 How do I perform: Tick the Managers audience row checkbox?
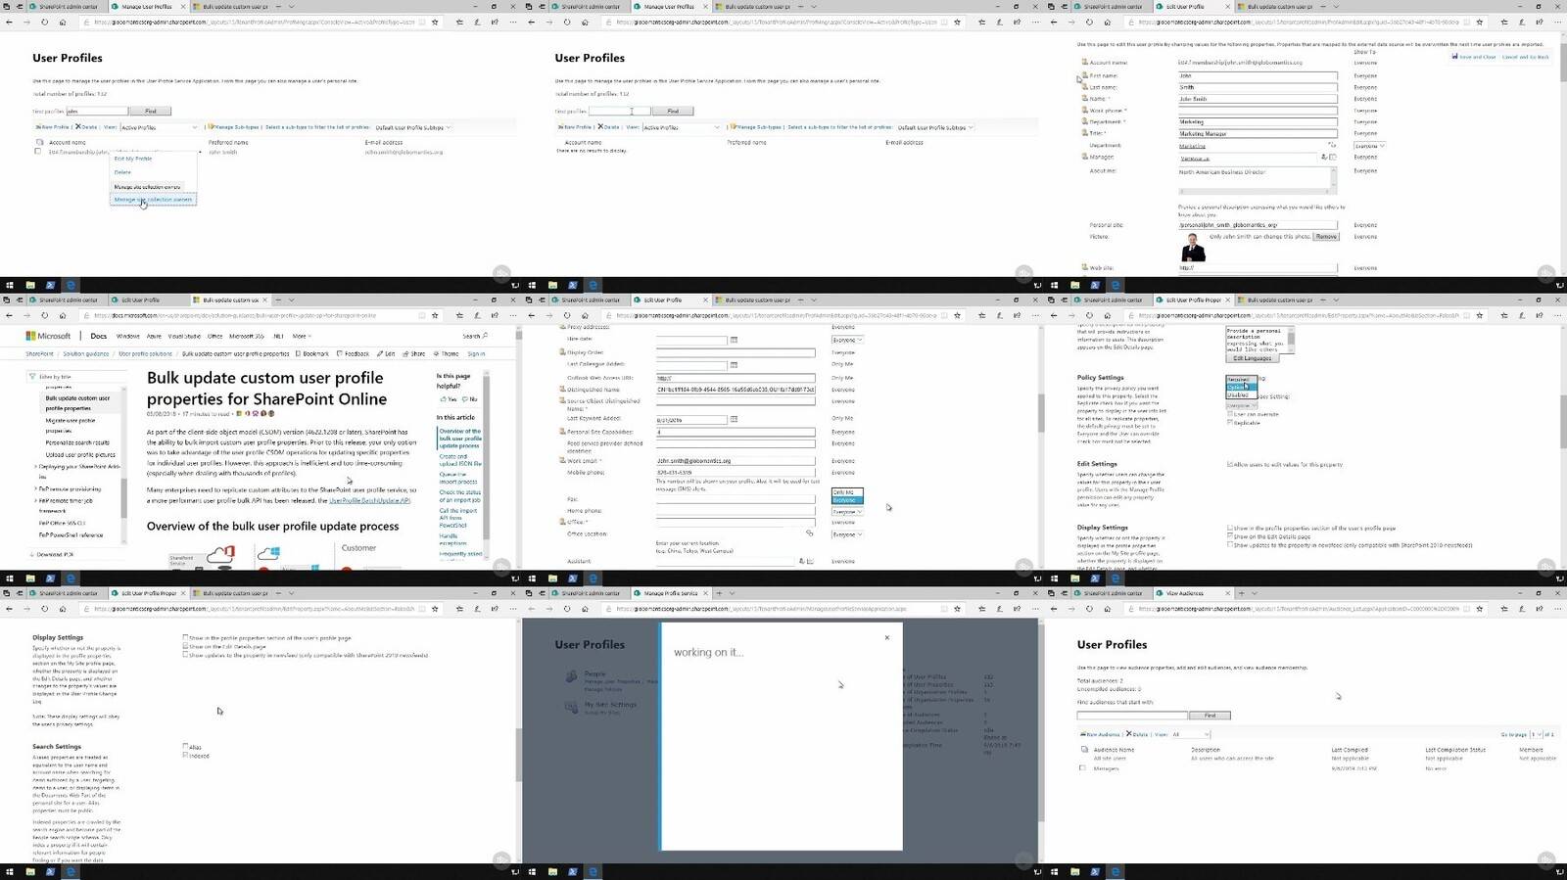point(1083,768)
